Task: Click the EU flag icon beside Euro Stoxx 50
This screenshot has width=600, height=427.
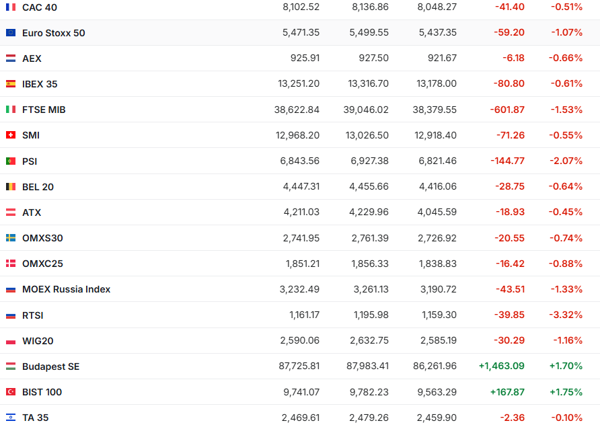Action: pos(11,33)
